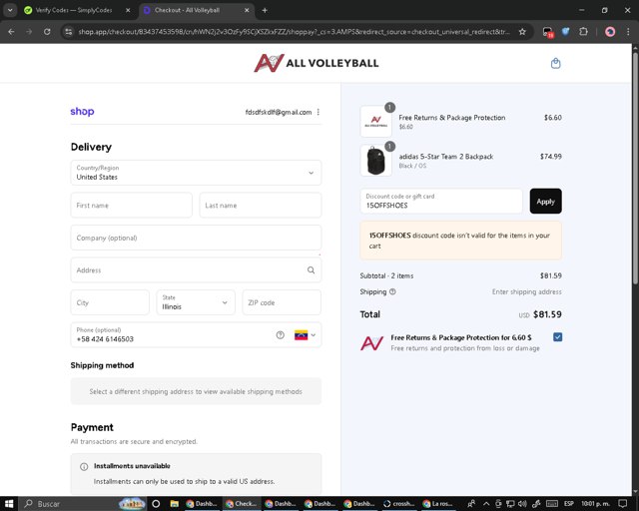Uncheck Free Returns & Package Protection checkbox
Image resolution: width=639 pixels, height=511 pixels.
point(557,337)
